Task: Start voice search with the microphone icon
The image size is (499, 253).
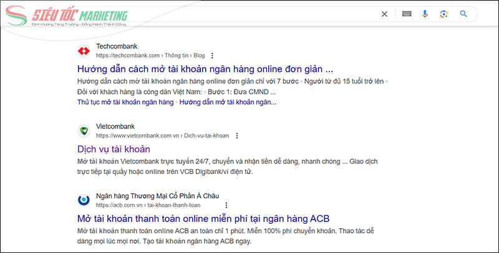Action: (425, 14)
